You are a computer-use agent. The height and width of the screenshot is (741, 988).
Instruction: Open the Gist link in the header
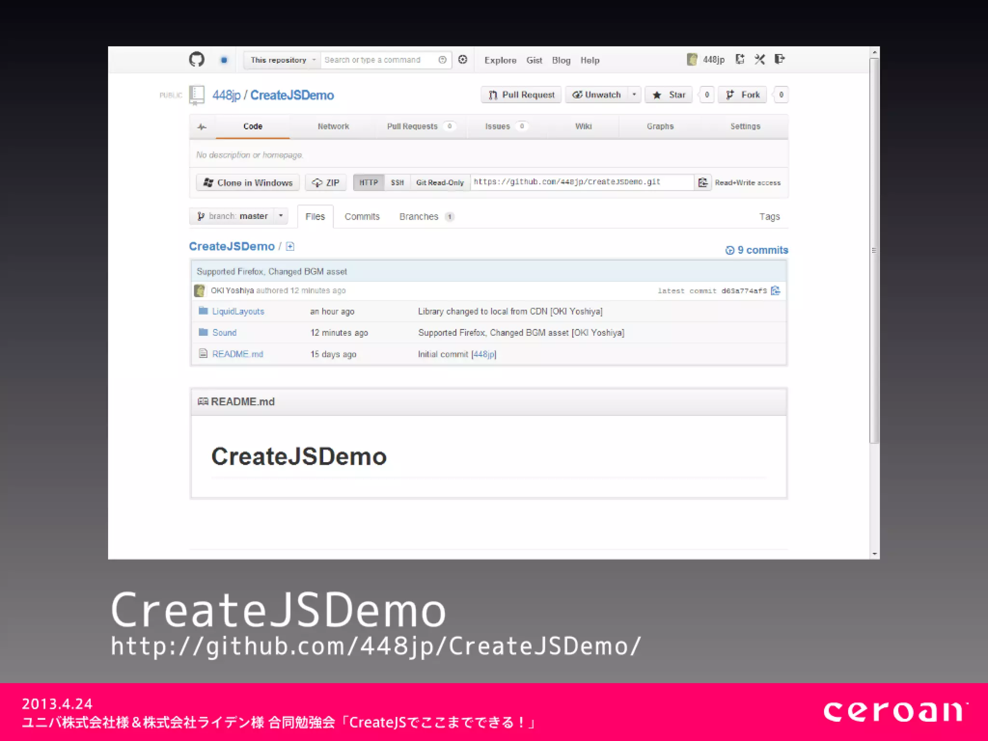(534, 60)
